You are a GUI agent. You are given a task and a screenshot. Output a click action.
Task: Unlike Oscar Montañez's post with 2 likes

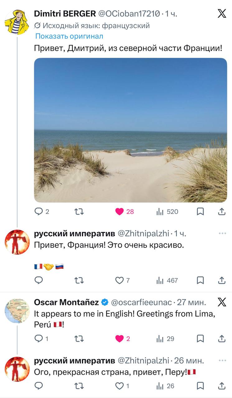(x=120, y=339)
